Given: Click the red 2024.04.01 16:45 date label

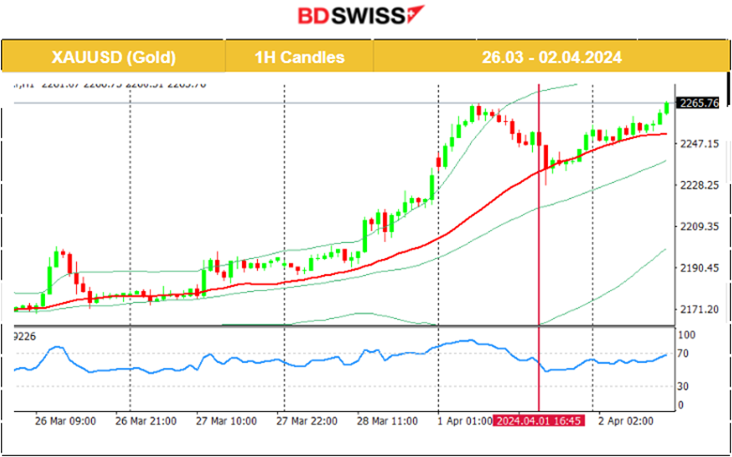Looking at the screenshot, I should (539, 422).
